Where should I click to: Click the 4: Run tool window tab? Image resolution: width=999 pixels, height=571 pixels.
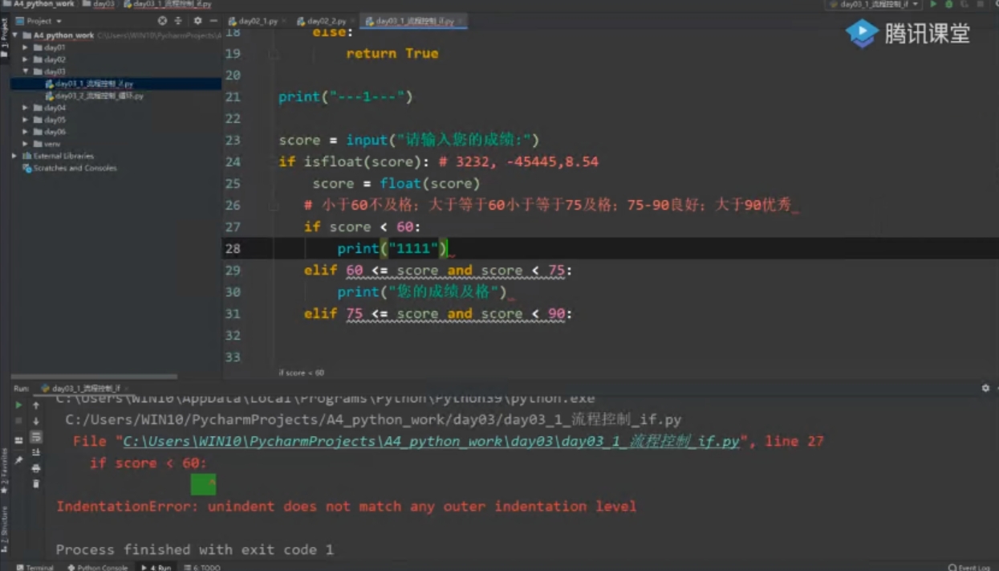[x=157, y=567]
